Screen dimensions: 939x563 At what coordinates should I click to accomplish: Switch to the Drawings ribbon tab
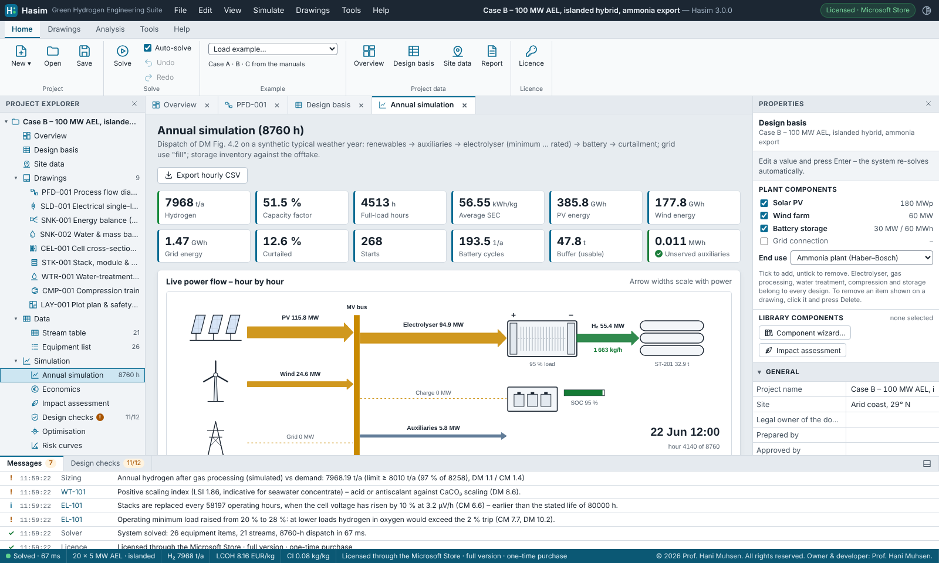click(64, 29)
